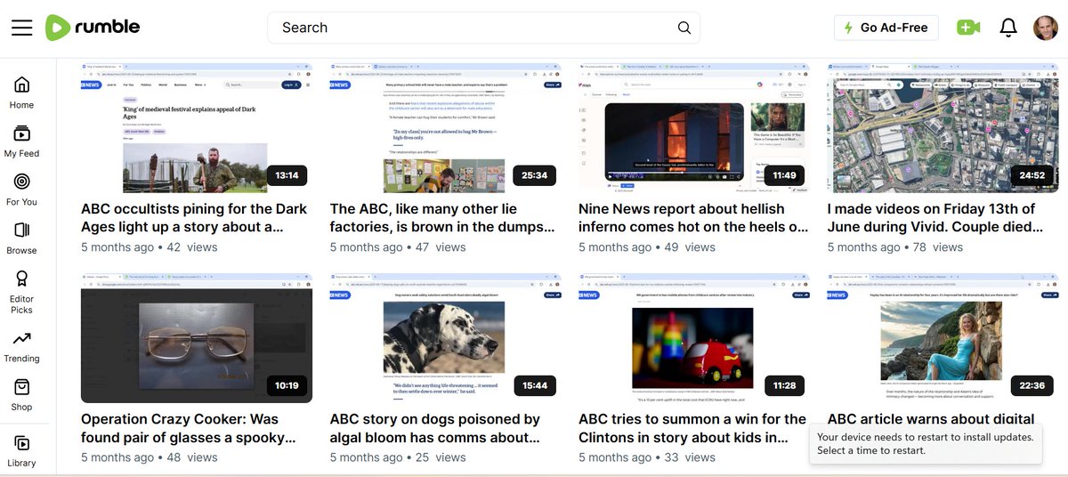Open Shop in sidebar
The height and width of the screenshot is (477, 1068).
click(x=21, y=395)
